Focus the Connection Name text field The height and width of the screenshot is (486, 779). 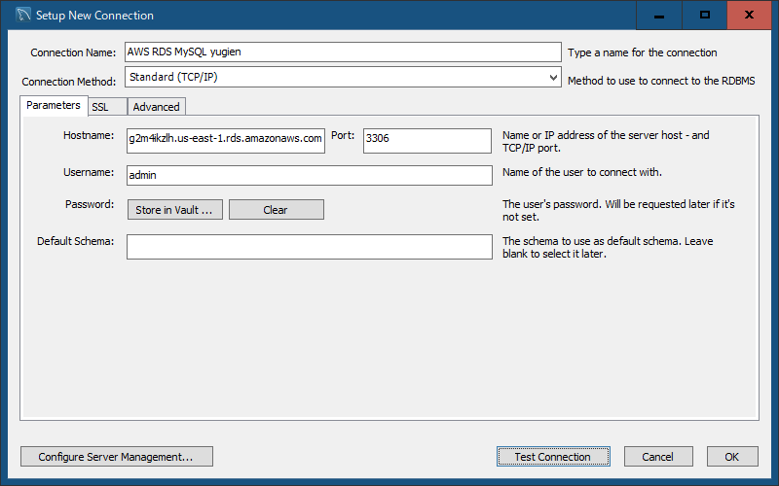pyautogui.click(x=343, y=52)
